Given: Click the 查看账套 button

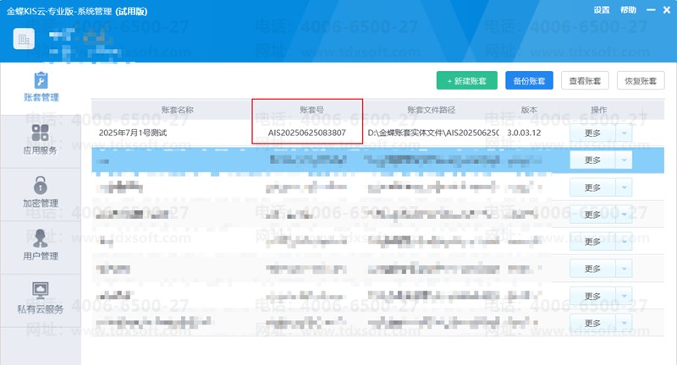Looking at the screenshot, I should [585, 80].
